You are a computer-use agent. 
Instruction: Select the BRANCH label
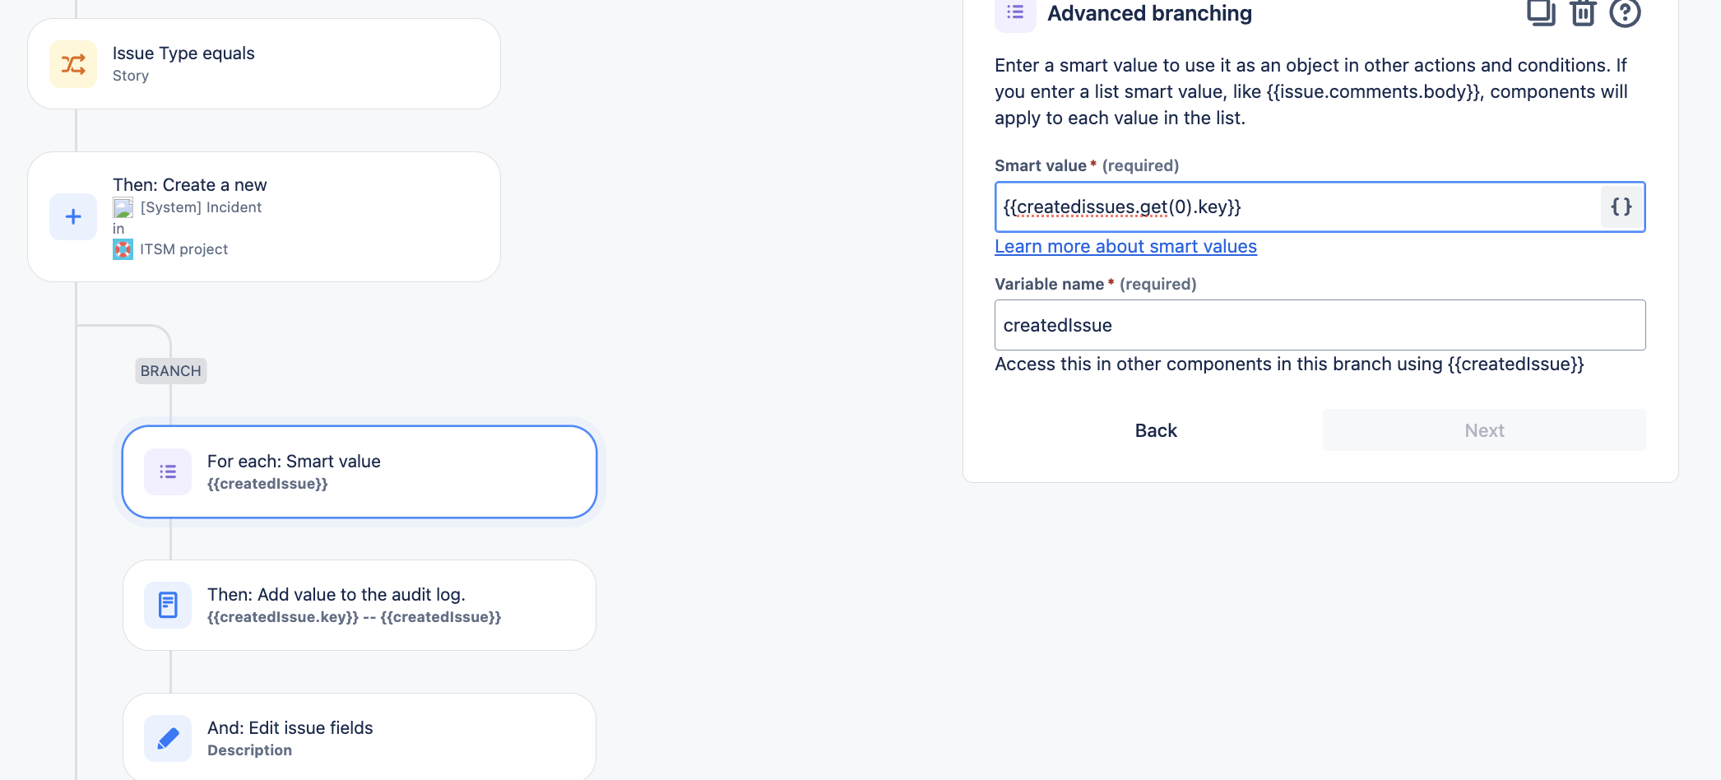coord(170,370)
